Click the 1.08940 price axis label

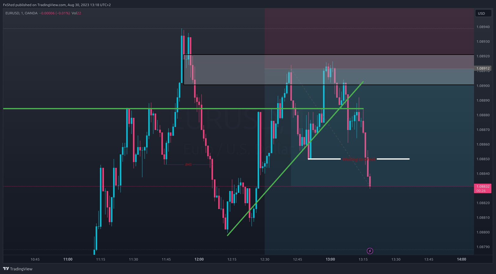click(x=483, y=27)
